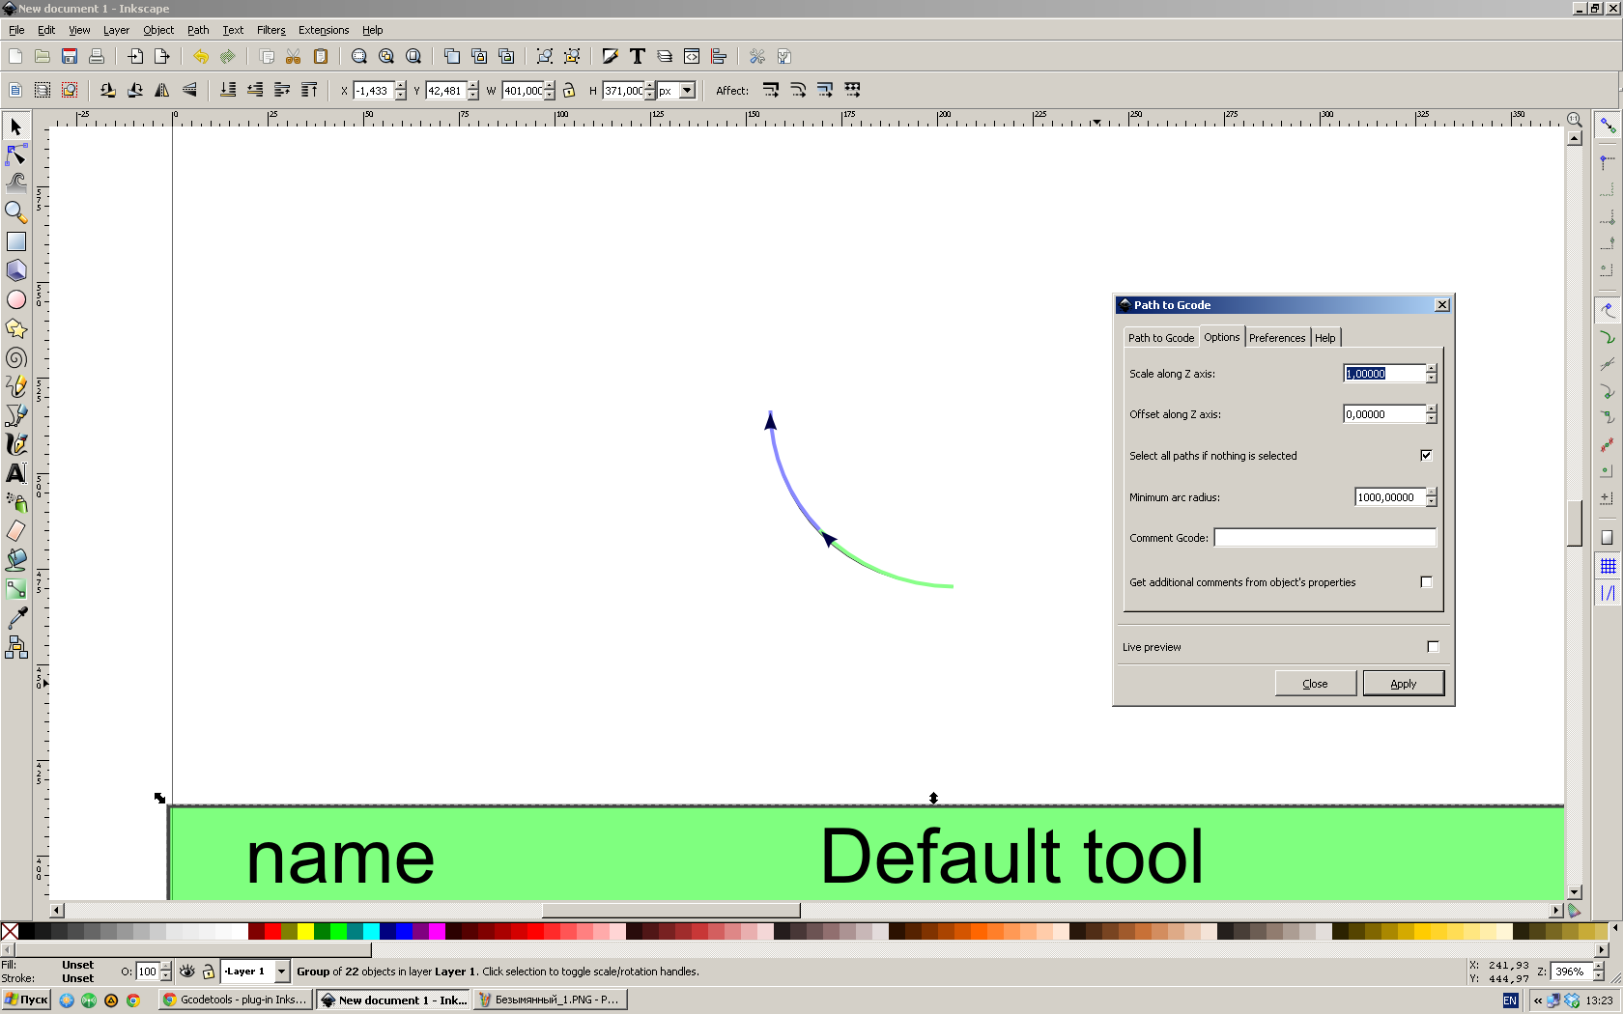Step up Scale along Z axis value

point(1432,369)
